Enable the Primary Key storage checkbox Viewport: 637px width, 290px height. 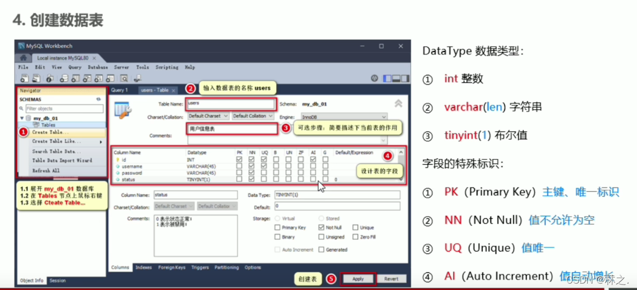(x=278, y=228)
